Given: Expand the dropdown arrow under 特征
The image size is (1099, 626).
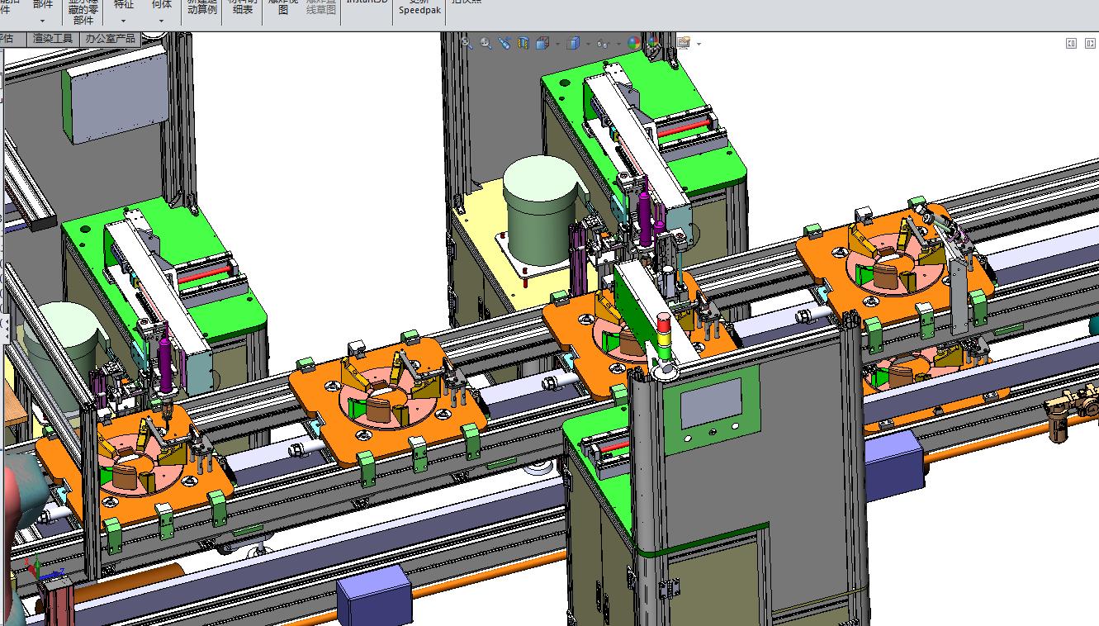Looking at the screenshot, I should (x=123, y=21).
